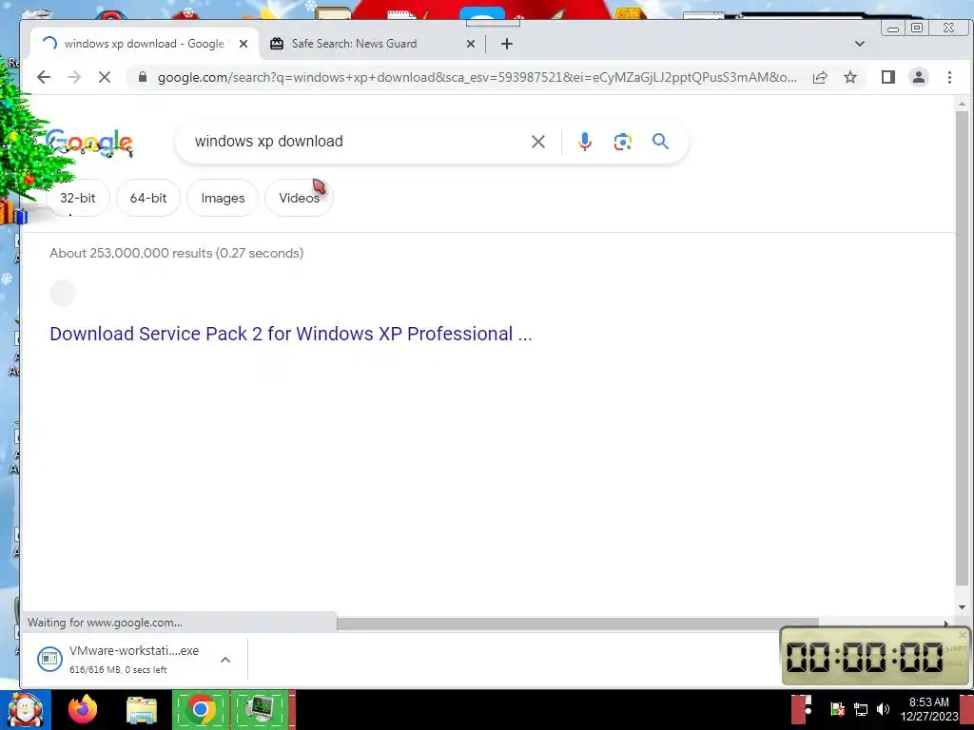Click the 00:00:00 timer widget display
The image size is (974, 730).
865,657
